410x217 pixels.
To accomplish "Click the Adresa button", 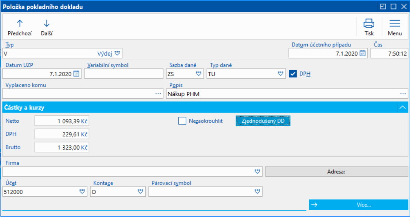I will pyautogui.click(x=336, y=172).
